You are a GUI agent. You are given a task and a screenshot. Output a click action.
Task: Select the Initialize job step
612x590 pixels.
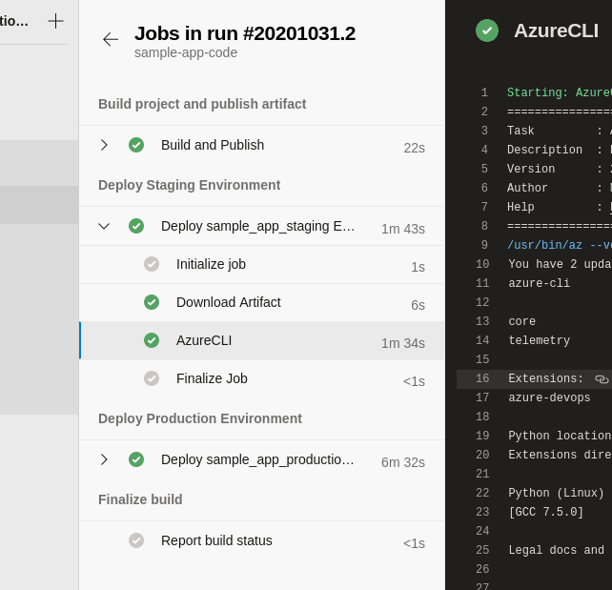coord(262,265)
